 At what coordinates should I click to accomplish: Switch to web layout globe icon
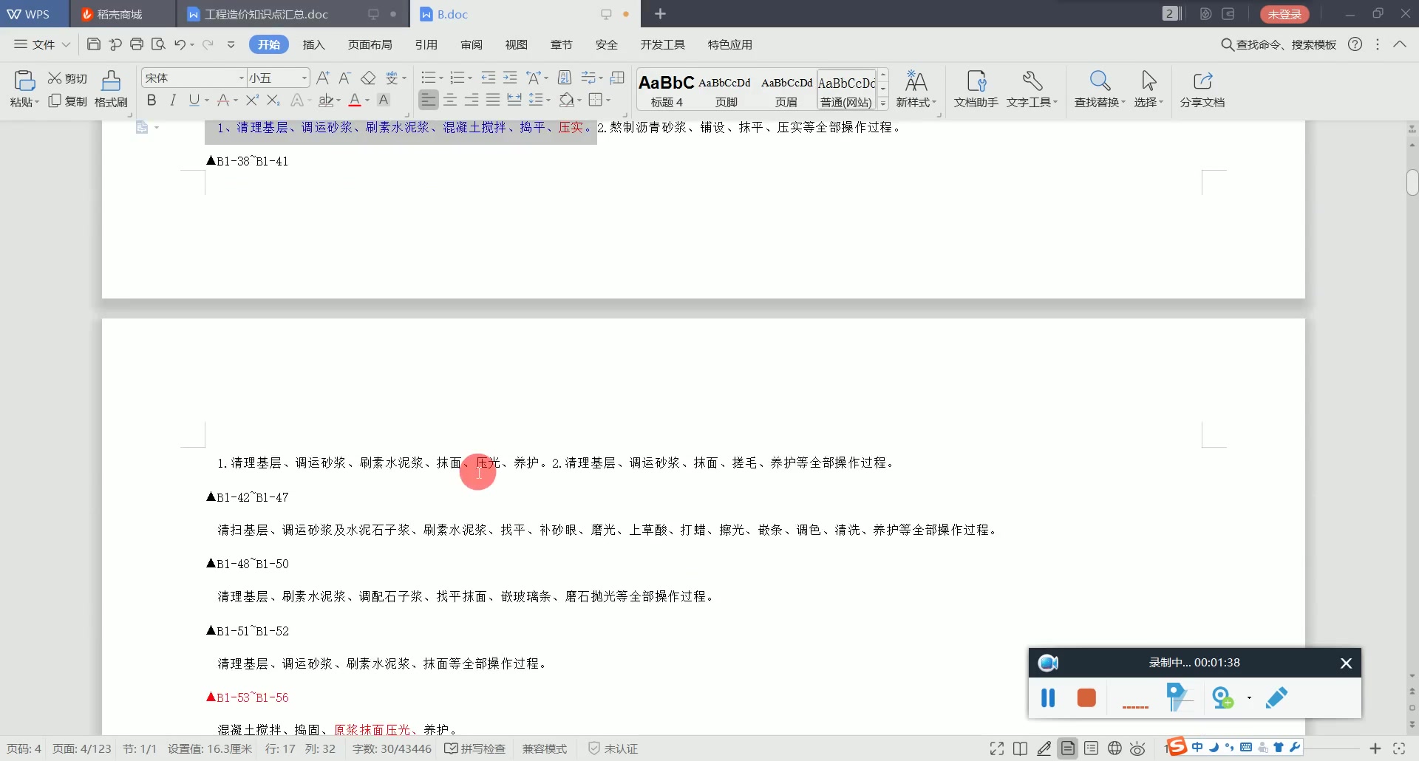click(1115, 748)
